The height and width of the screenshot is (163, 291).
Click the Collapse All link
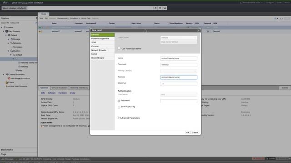15,23
